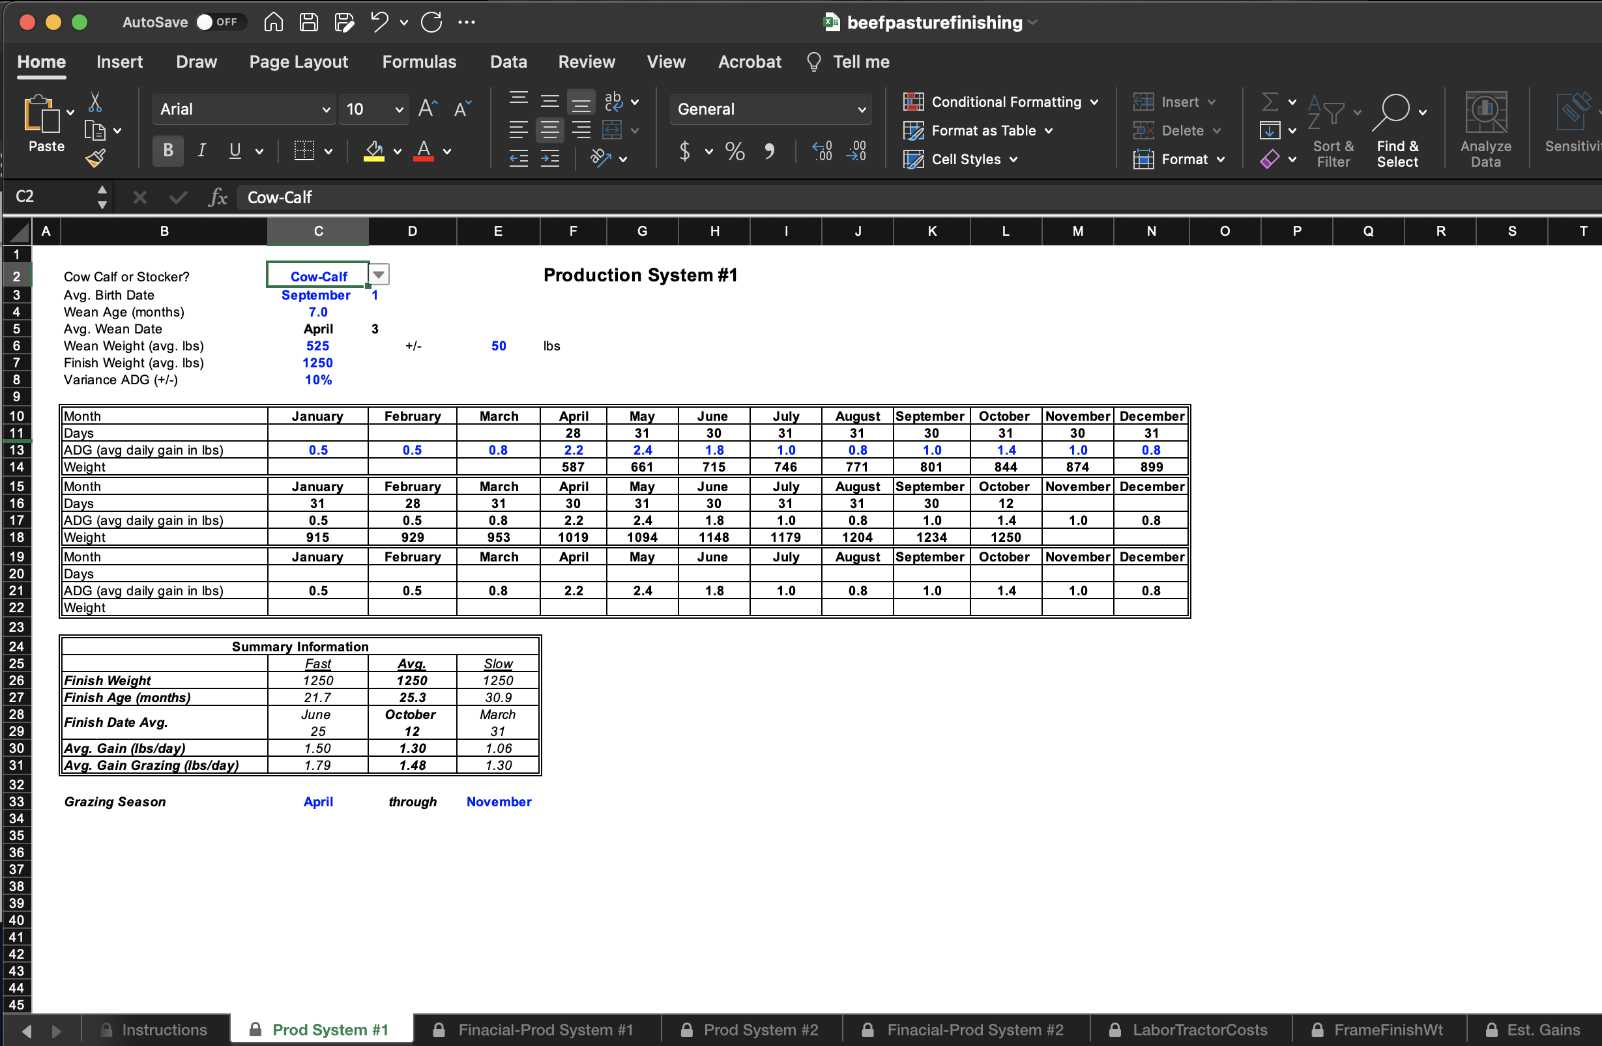The width and height of the screenshot is (1602, 1046).
Task: Click the Select All corner triangle
Action: point(19,231)
